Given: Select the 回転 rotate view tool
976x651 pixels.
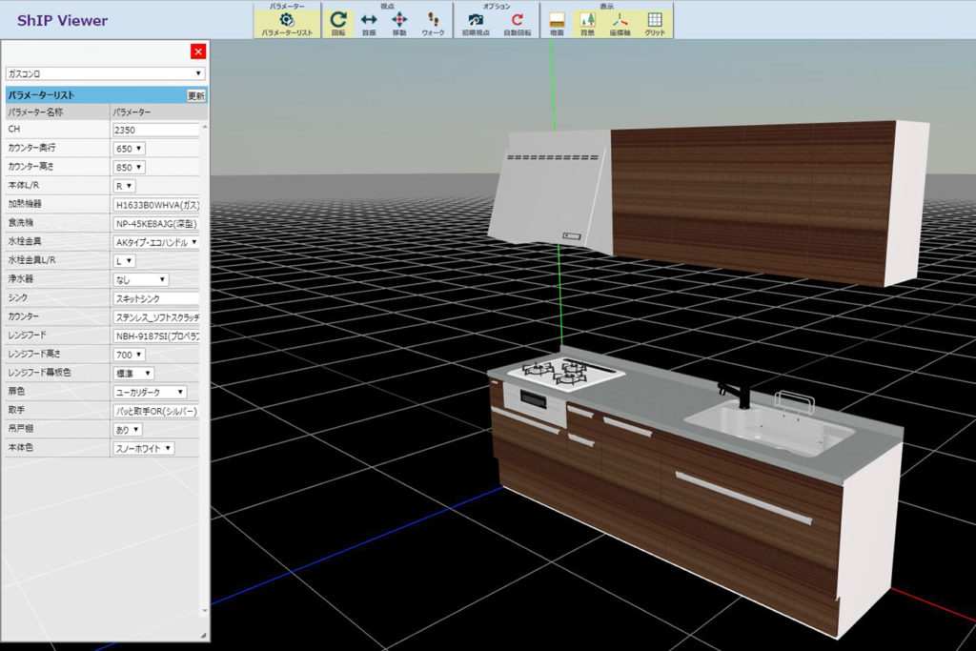Looking at the screenshot, I should 338,24.
